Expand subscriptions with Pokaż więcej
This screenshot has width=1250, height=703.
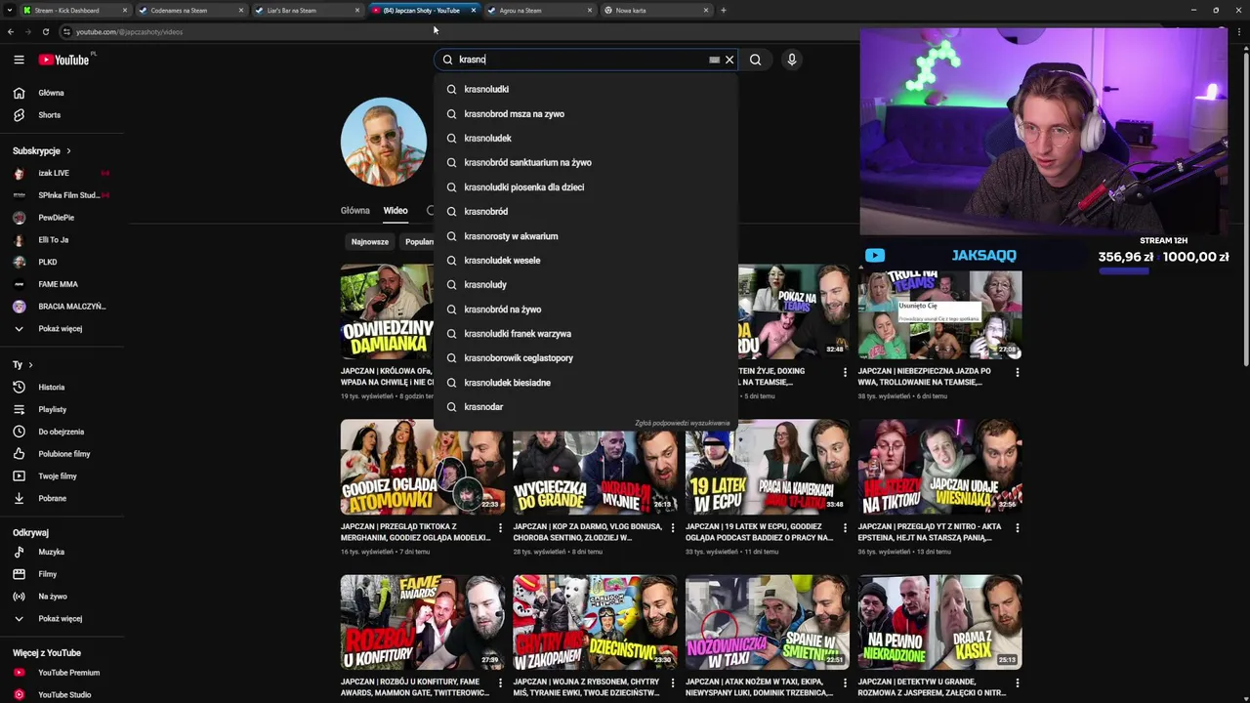62,329
